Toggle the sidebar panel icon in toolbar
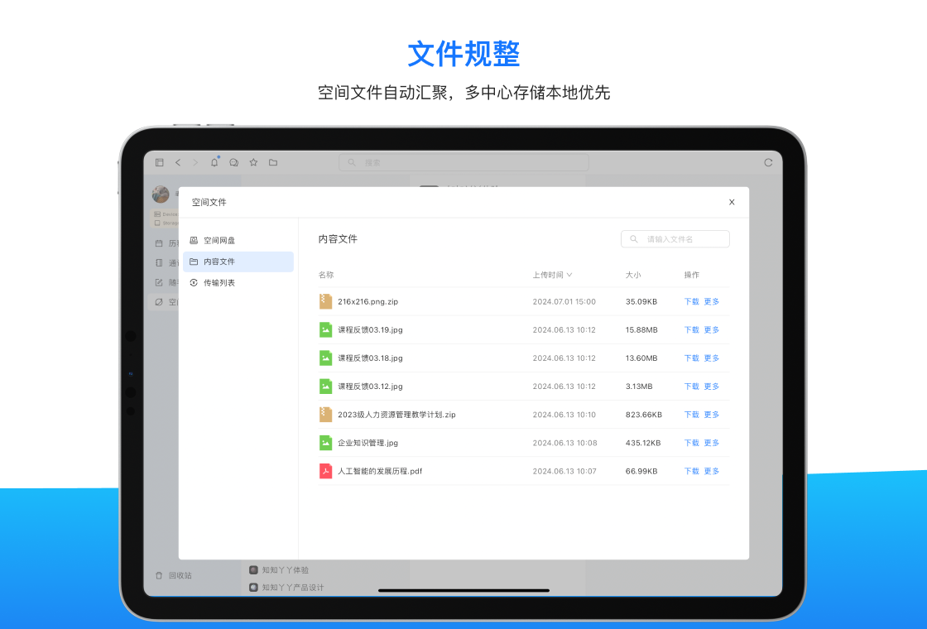The image size is (927, 629). (159, 163)
